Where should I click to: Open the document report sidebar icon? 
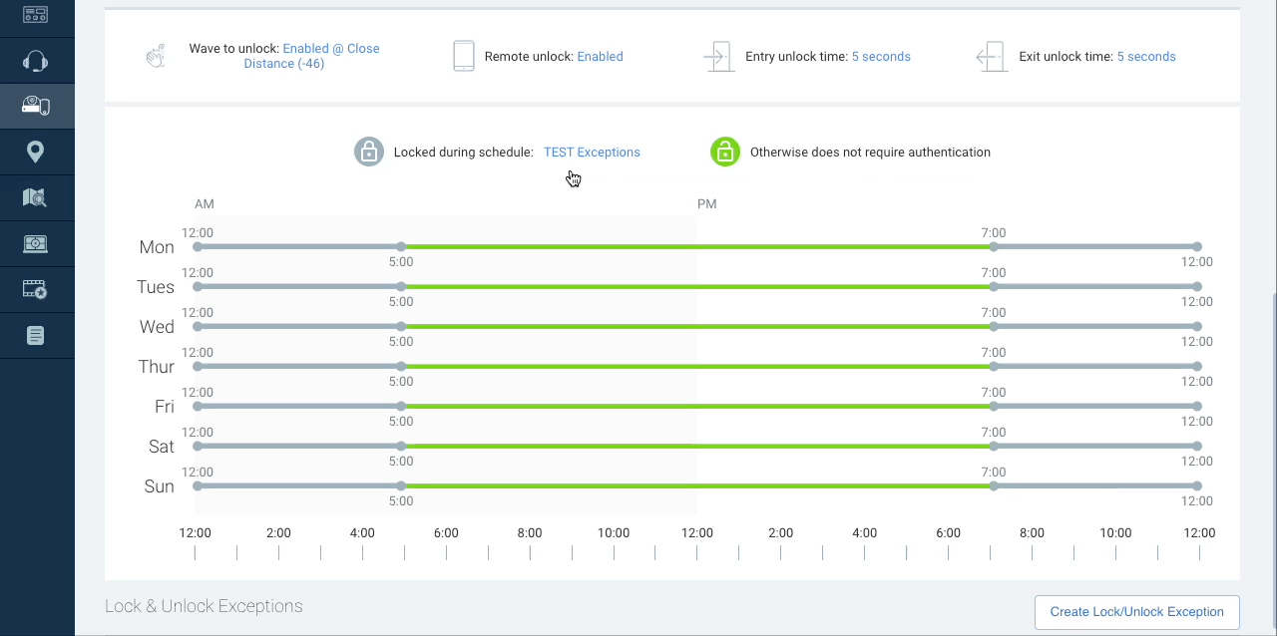(x=36, y=335)
